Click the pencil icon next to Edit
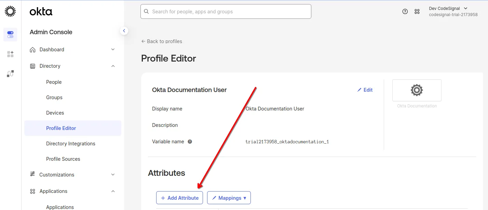 [x=359, y=90]
